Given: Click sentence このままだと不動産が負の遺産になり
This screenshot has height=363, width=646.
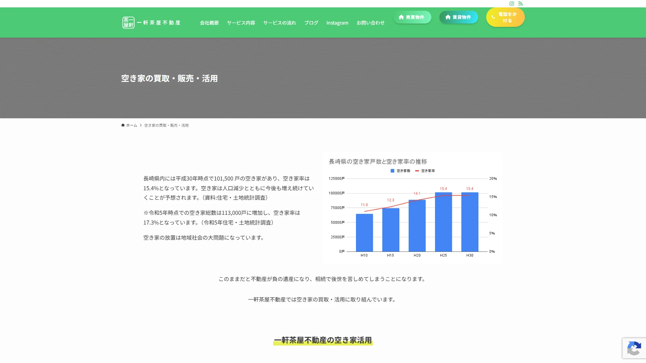Looking at the screenshot, I should point(323,279).
